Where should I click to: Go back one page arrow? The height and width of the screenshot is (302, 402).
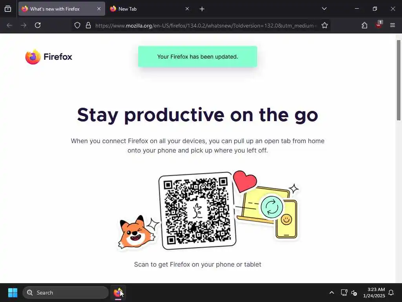coord(9,25)
